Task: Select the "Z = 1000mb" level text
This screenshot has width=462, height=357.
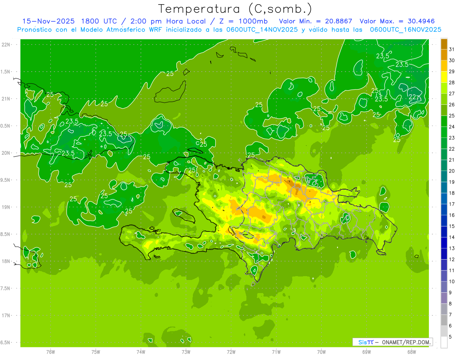Action: tap(243, 21)
